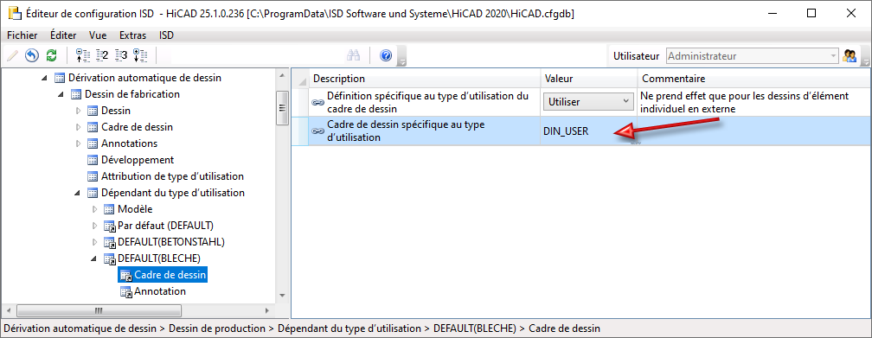Click table icon beside Attribution de type d'utilisation
Image resolution: width=872 pixels, height=338 pixels.
point(93,177)
